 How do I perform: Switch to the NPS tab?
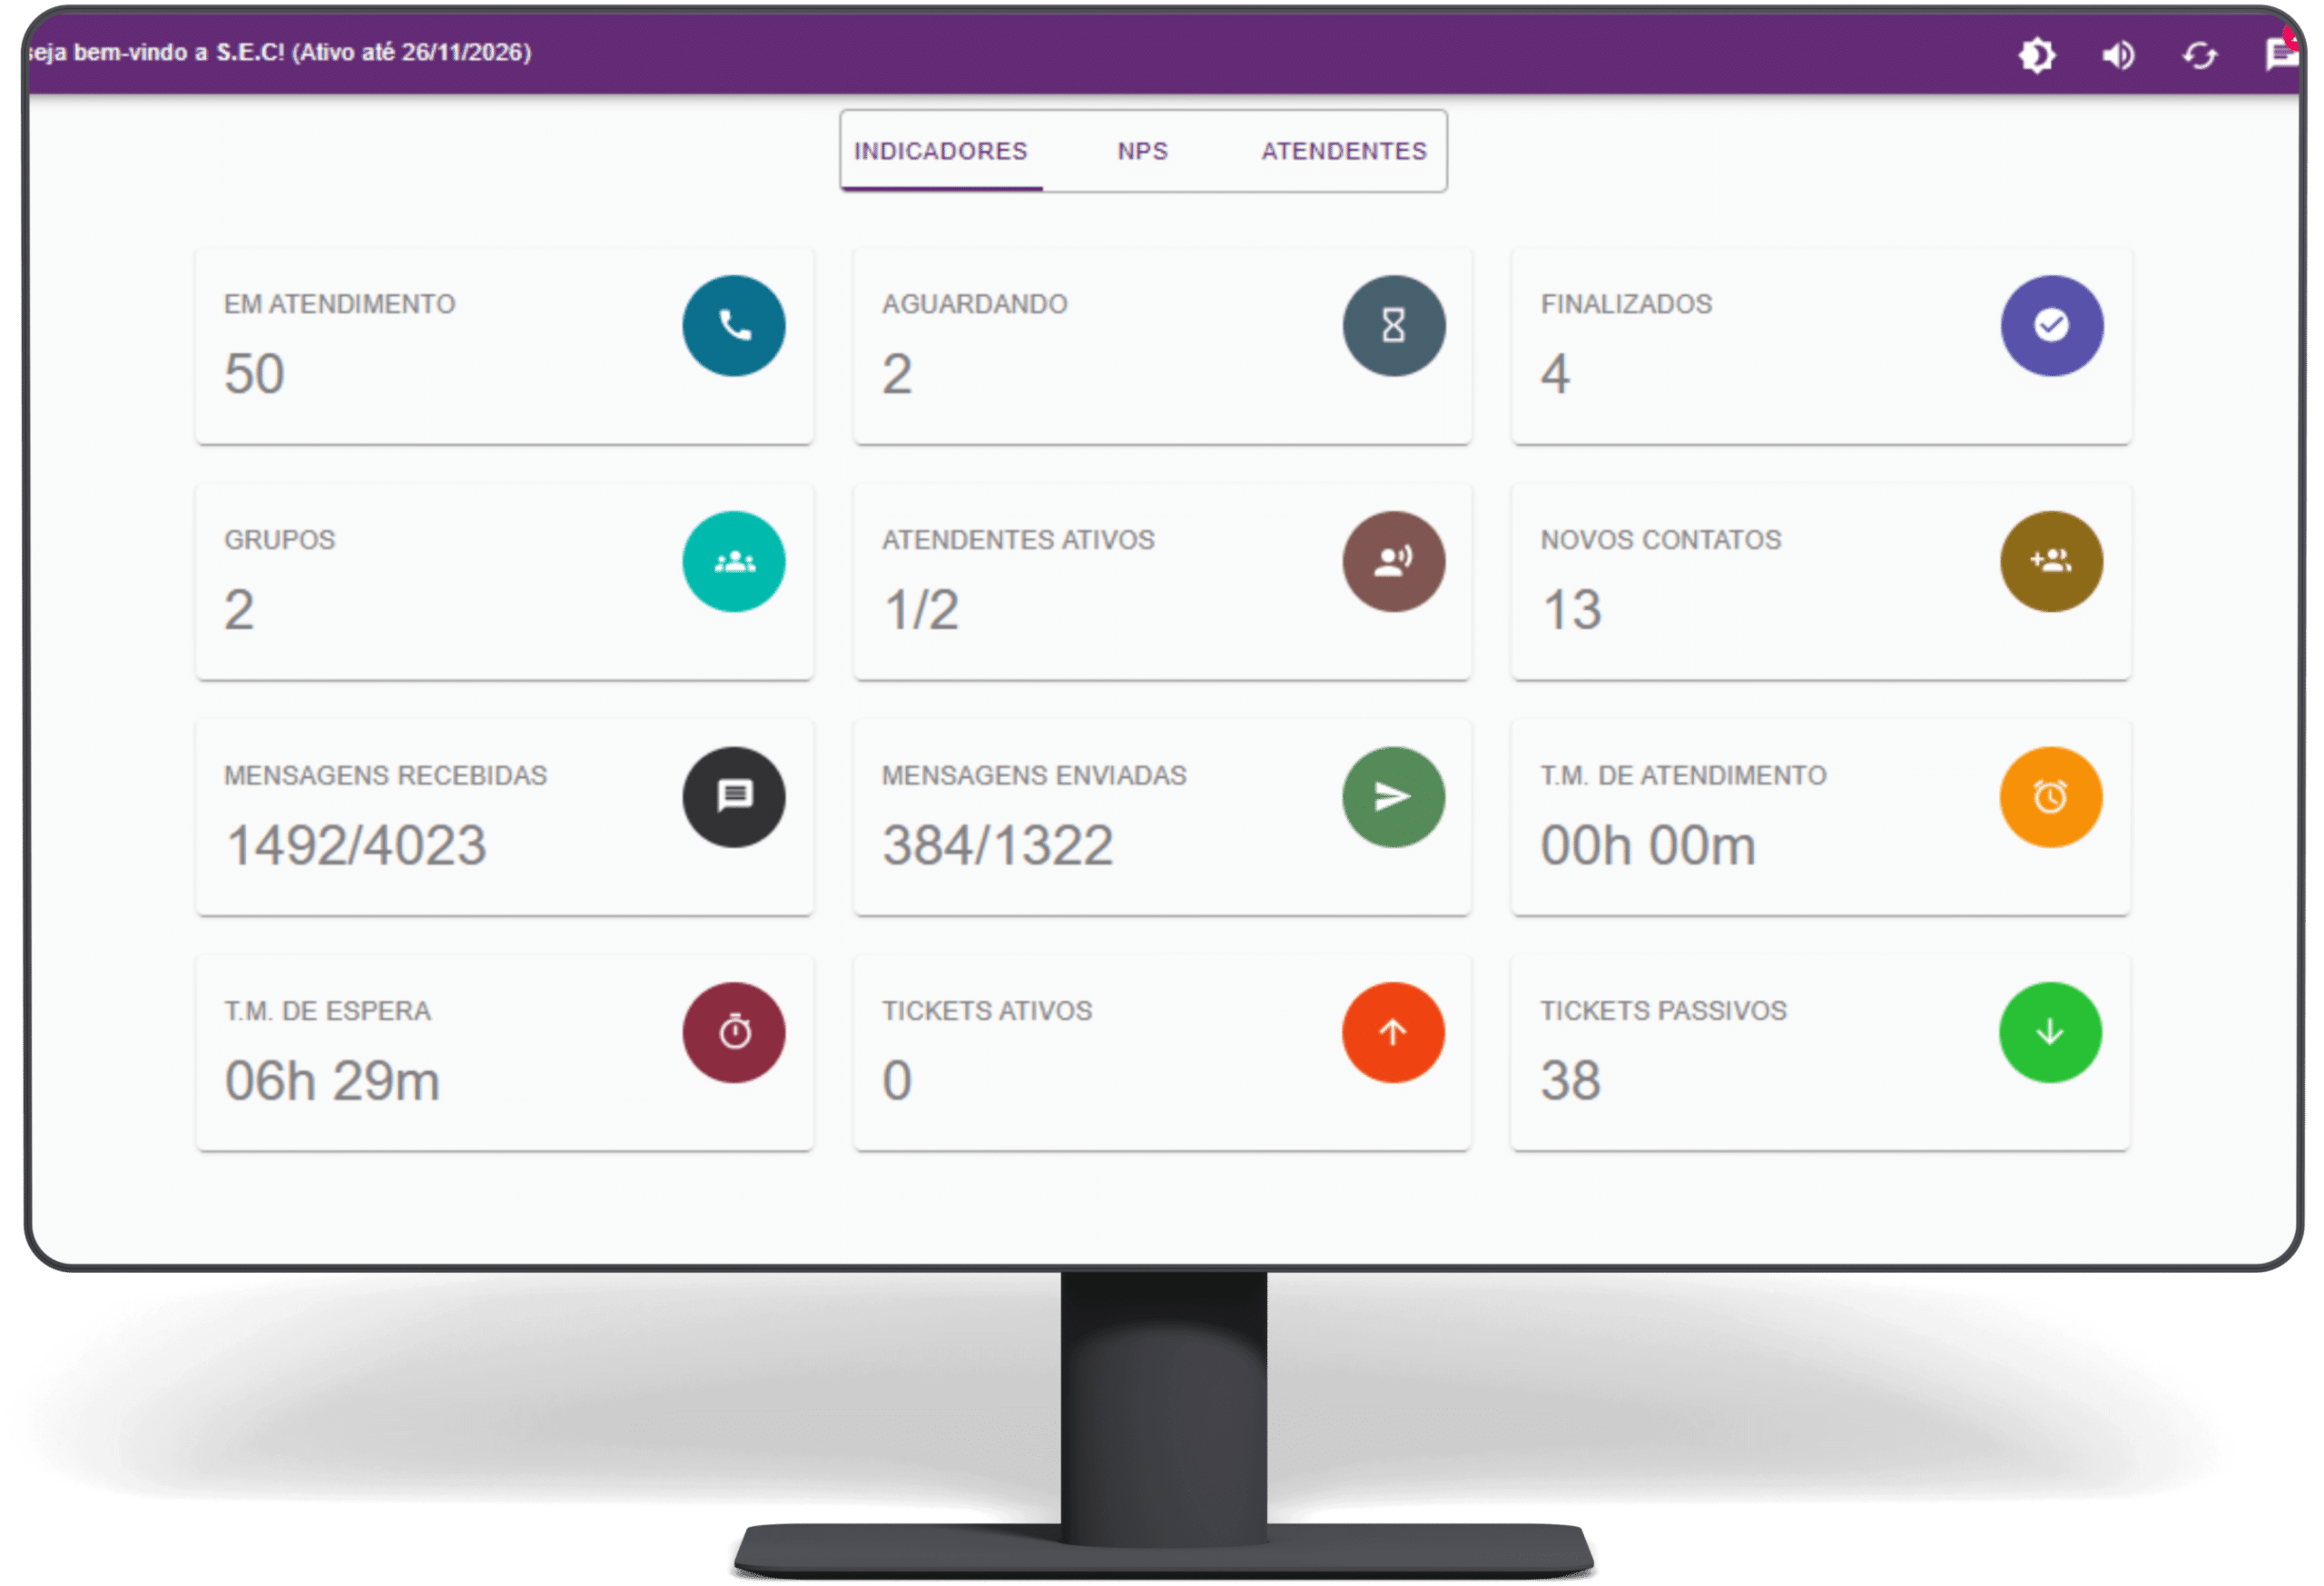pos(1142,151)
